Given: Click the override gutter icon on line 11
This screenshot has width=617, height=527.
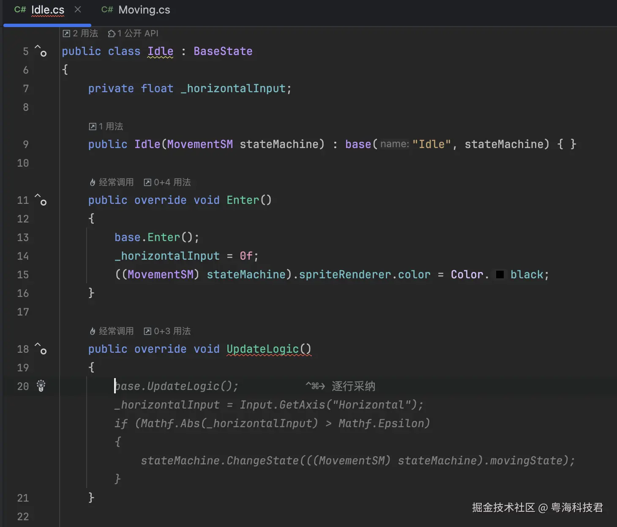Looking at the screenshot, I should (x=41, y=200).
